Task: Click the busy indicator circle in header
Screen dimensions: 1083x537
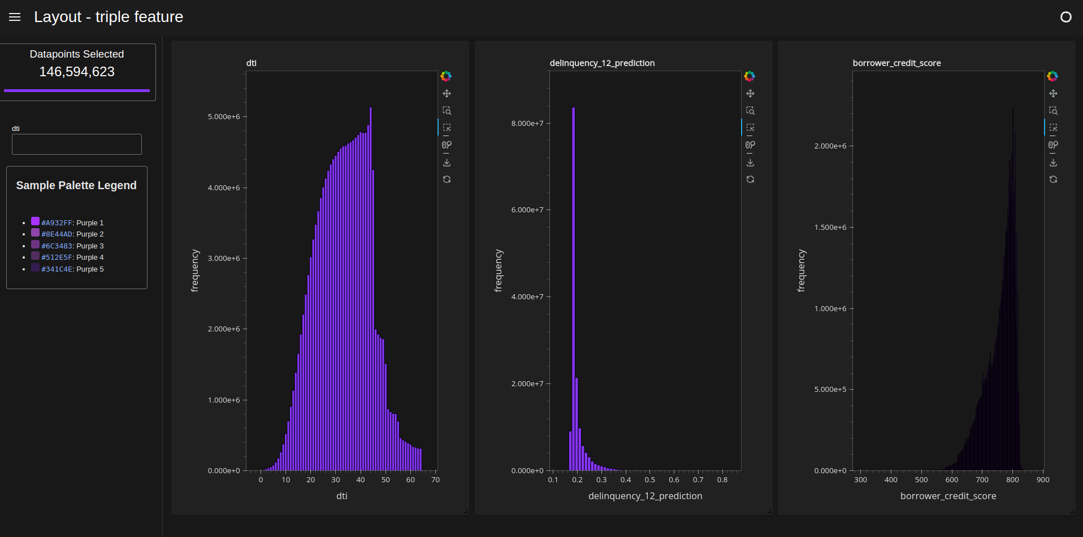Action: point(1065,17)
